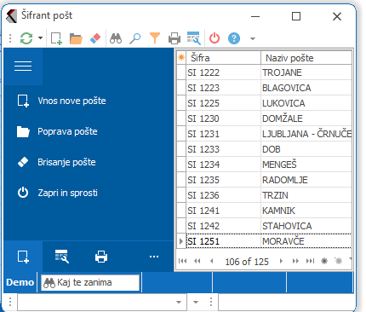This screenshot has height=312, width=366.
Task: Open the dropdown arrow next to refresh
Action: point(40,38)
